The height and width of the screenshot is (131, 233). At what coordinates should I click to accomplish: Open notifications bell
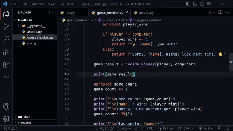[x=227, y=128]
